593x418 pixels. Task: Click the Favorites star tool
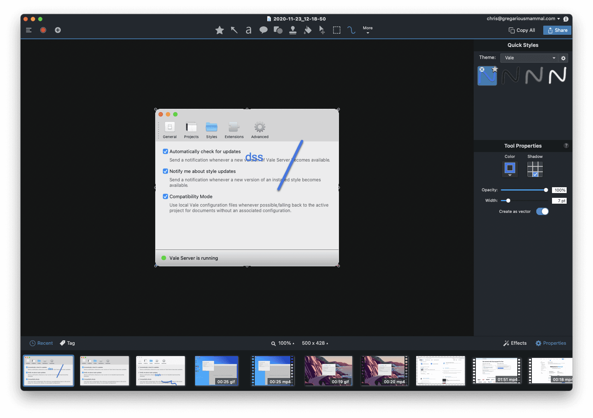click(x=220, y=30)
